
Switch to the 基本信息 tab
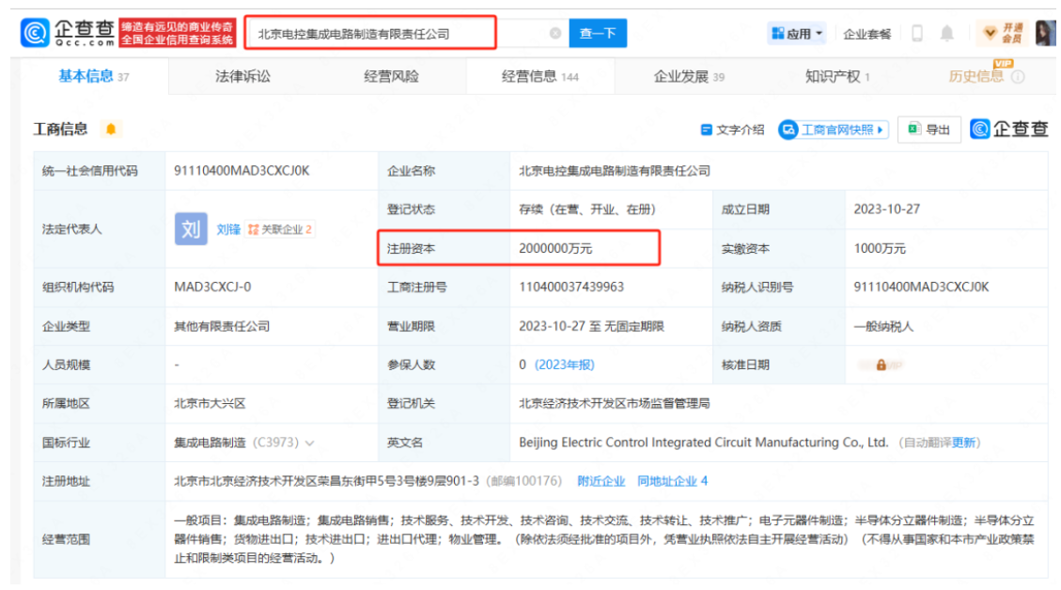(93, 76)
